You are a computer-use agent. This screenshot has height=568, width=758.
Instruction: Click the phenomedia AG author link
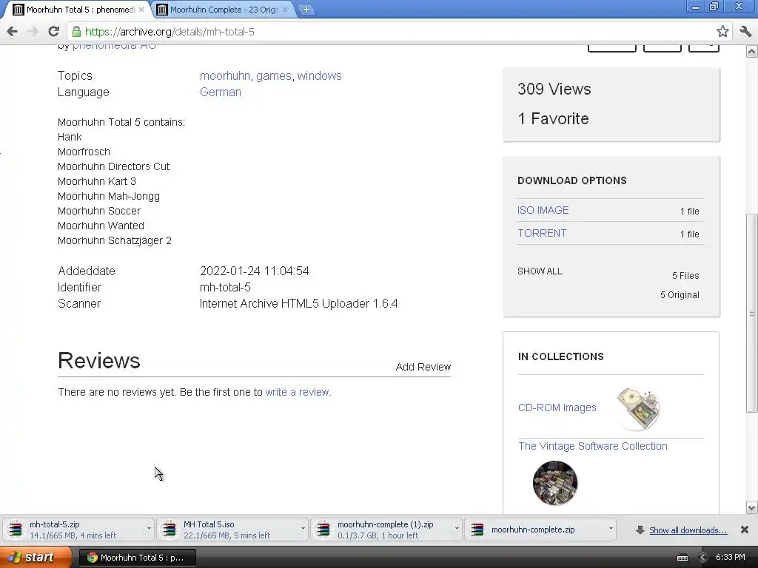(x=115, y=47)
